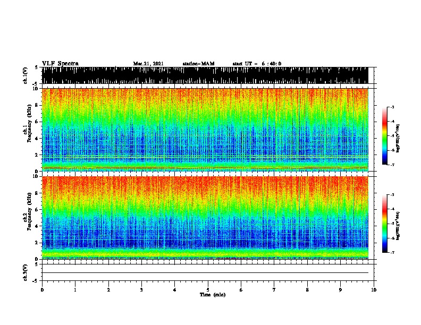
Task: Click time axis tick label "3"
Action: tap(142, 290)
